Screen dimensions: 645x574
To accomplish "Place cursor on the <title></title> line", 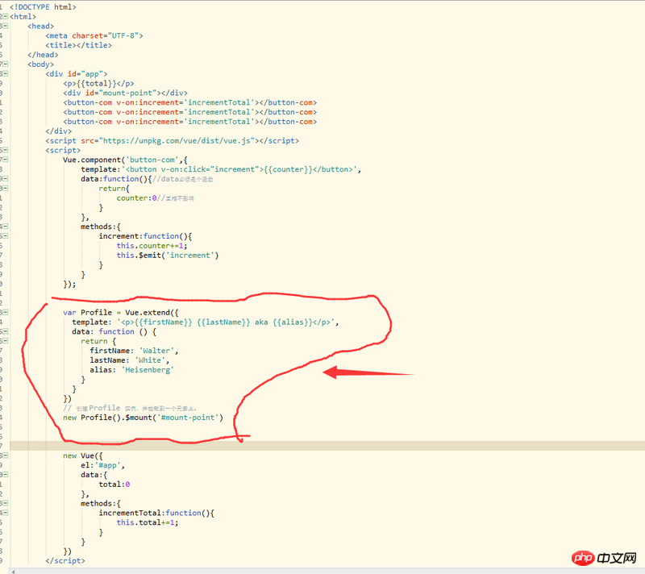I will pyautogui.click(x=78, y=45).
